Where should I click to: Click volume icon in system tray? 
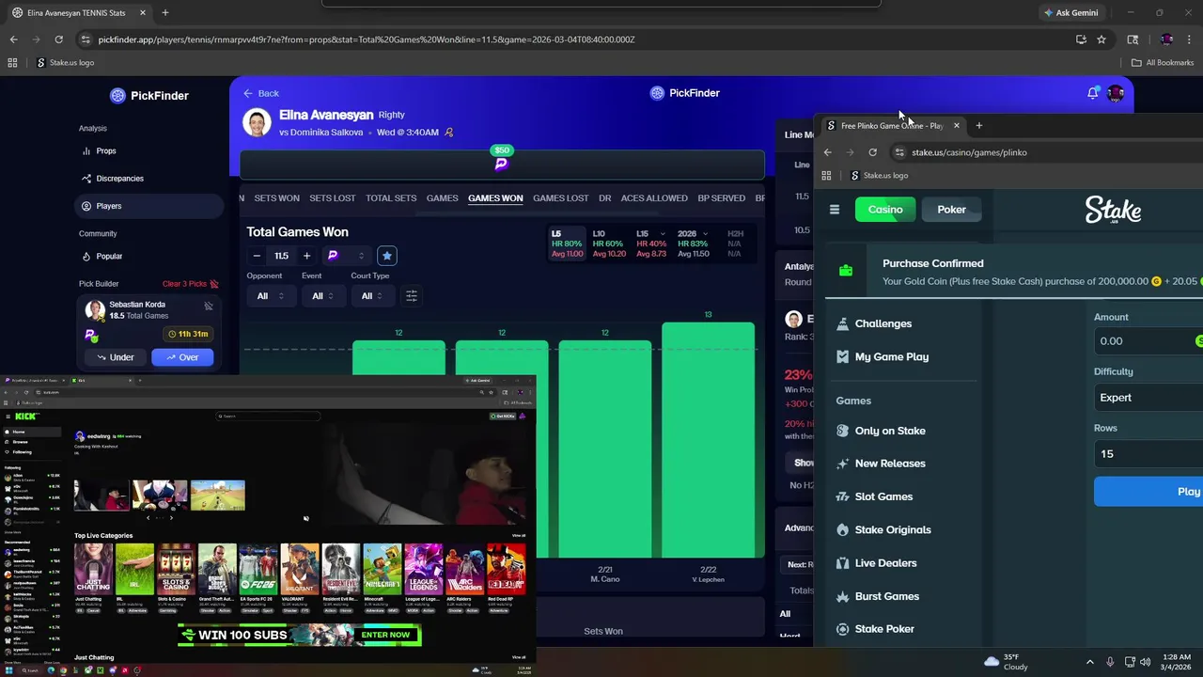point(1145,662)
